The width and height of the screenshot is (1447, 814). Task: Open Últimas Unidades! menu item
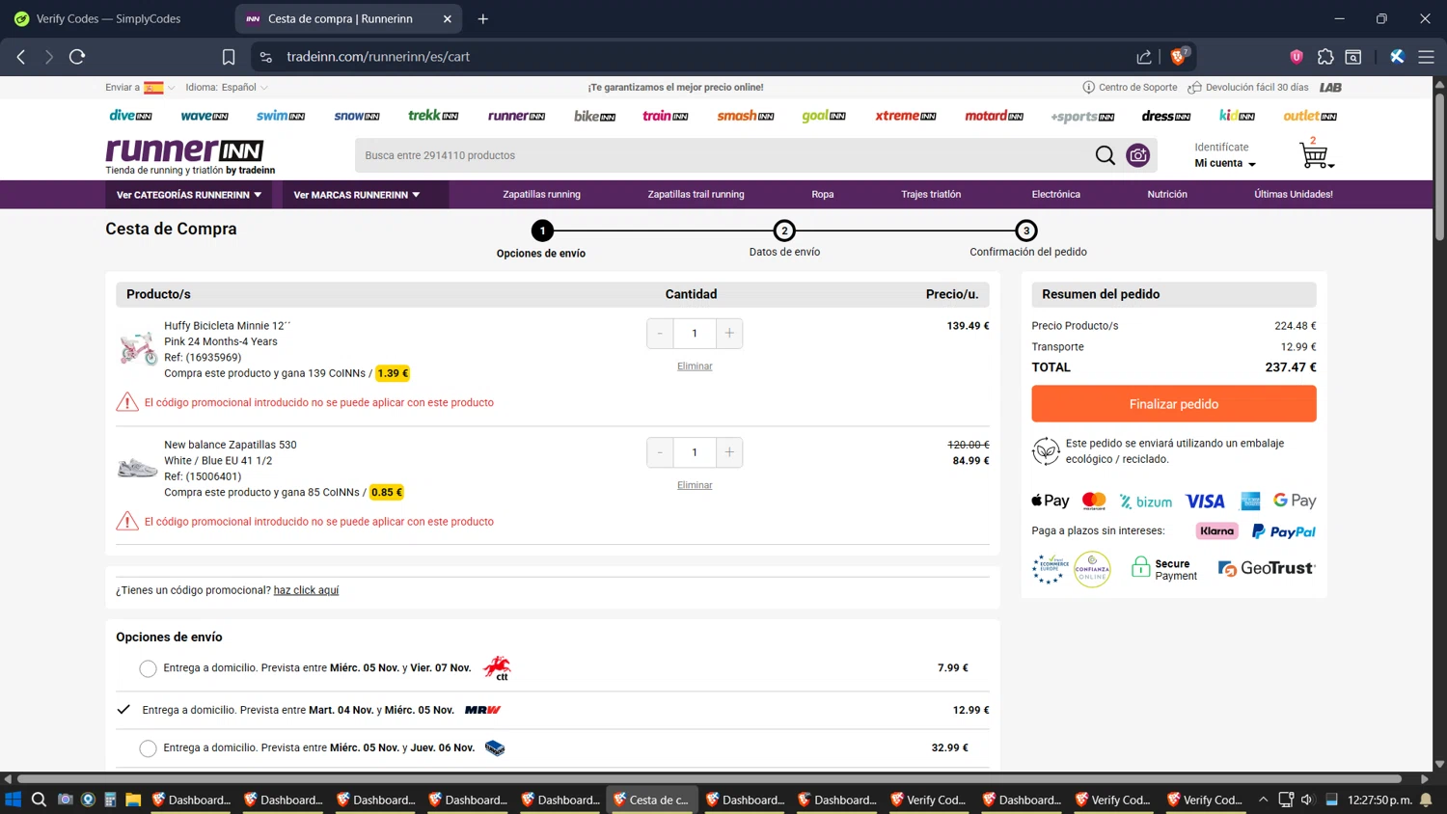pyautogui.click(x=1294, y=195)
